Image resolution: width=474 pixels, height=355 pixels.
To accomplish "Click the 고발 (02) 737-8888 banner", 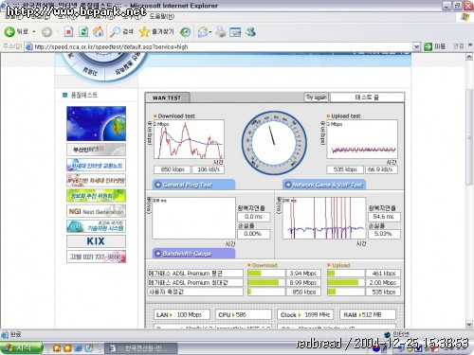I will tap(96, 257).
